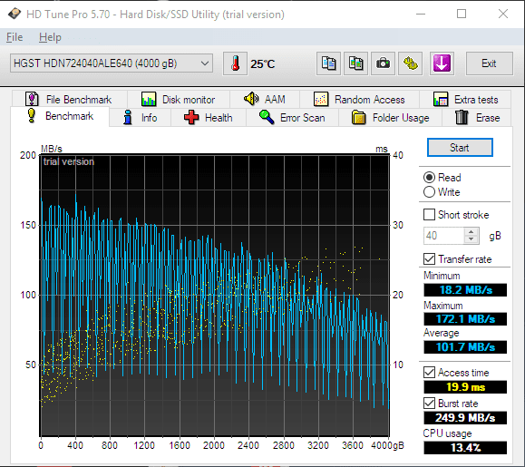
Task: Start the benchmark test
Action: point(460,148)
